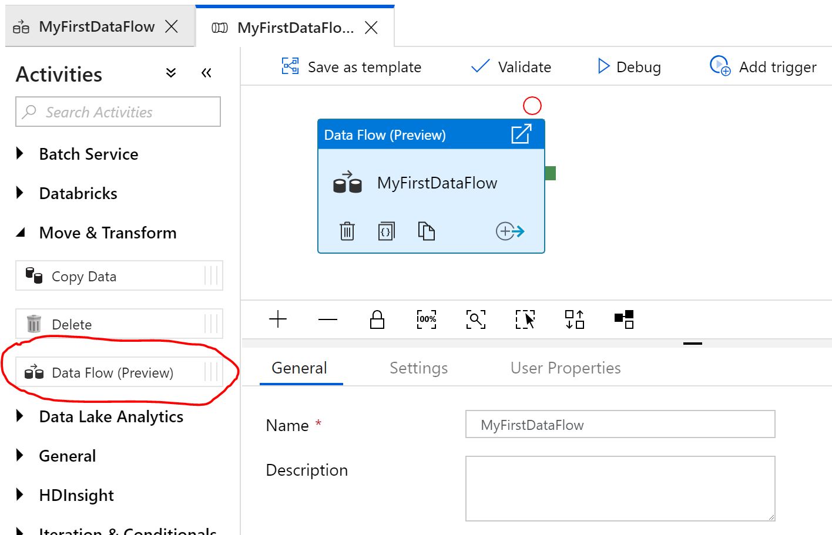Click the add output arrow icon
The width and height of the screenshot is (832, 535).
tap(509, 231)
